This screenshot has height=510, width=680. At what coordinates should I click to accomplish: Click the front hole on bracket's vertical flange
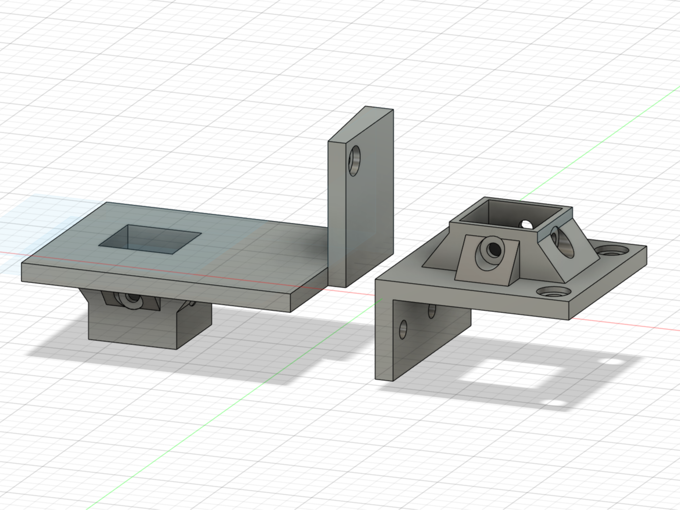tap(403, 329)
